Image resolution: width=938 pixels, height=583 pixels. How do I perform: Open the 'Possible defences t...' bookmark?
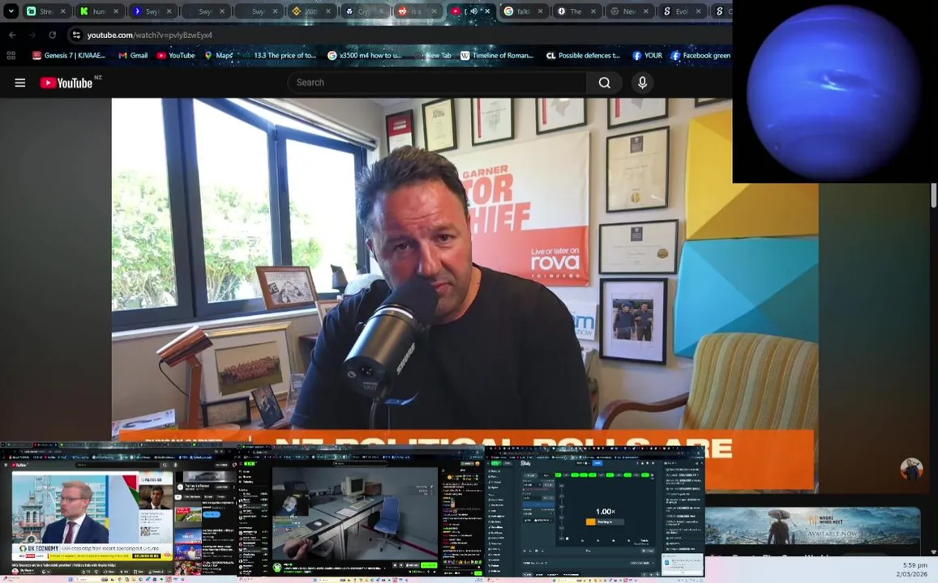click(583, 56)
